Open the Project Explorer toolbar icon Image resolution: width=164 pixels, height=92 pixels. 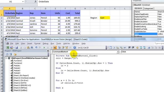[x=59, y=48]
